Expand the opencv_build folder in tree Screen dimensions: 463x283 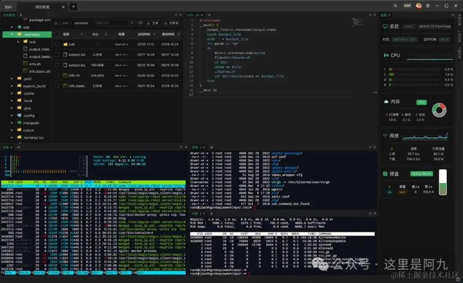click(x=12, y=86)
